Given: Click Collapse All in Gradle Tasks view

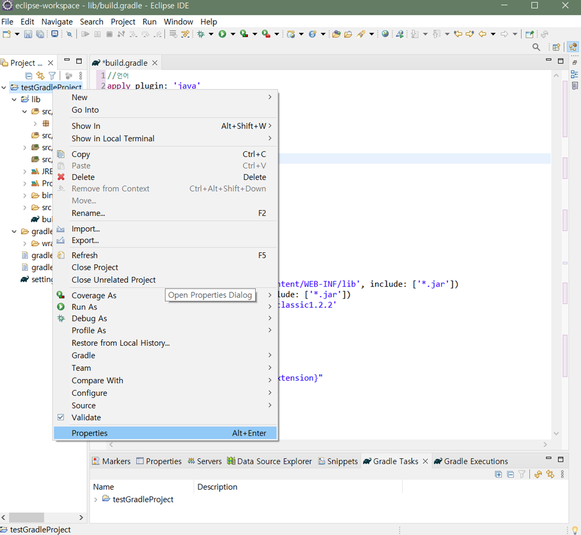Looking at the screenshot, I should point(510,474).
